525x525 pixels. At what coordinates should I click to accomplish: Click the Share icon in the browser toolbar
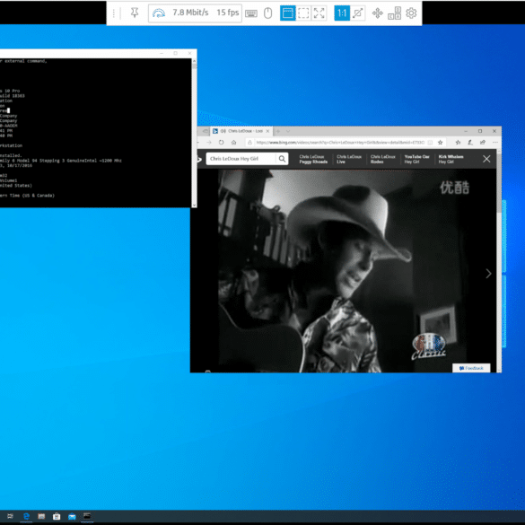483,143
